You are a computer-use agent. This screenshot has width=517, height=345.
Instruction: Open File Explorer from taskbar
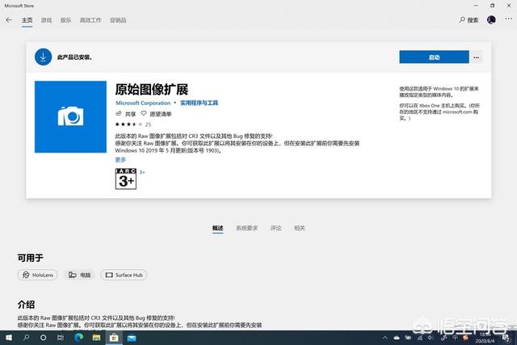96,338
